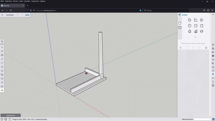Screen dimensions: 215x121
Task: Open the Display glasses panel icon
Action: pos(213,78)
